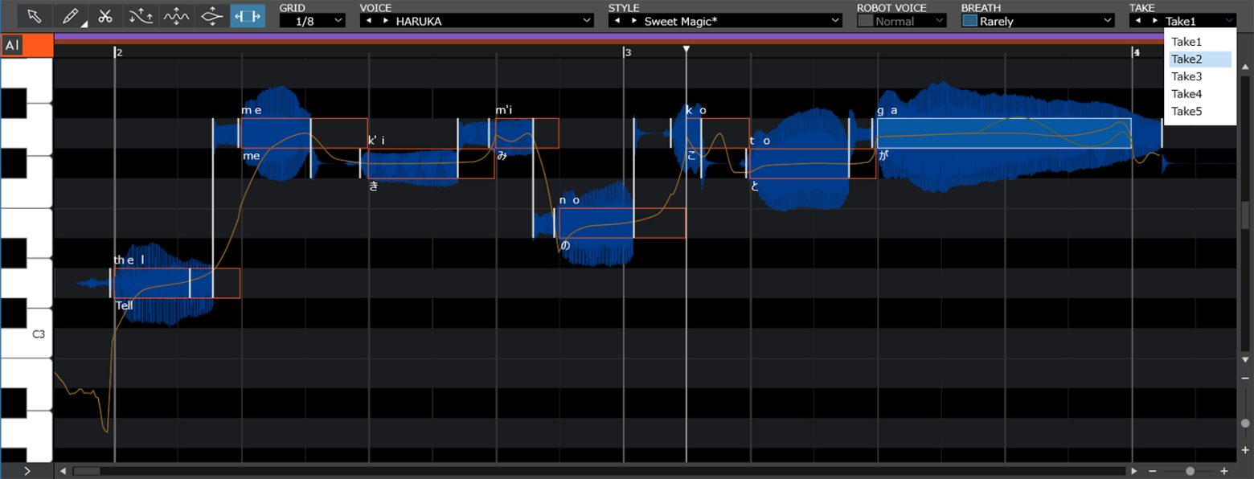The image size is (1254, 479).
Task: Toggle the Robot Voice checkbox
Action: coord(864,22)
